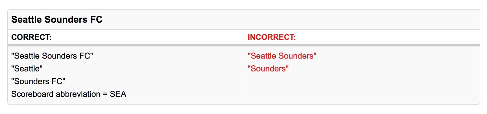Click the "Scoreboard abbreviation = SEA" line

(69, 94)
